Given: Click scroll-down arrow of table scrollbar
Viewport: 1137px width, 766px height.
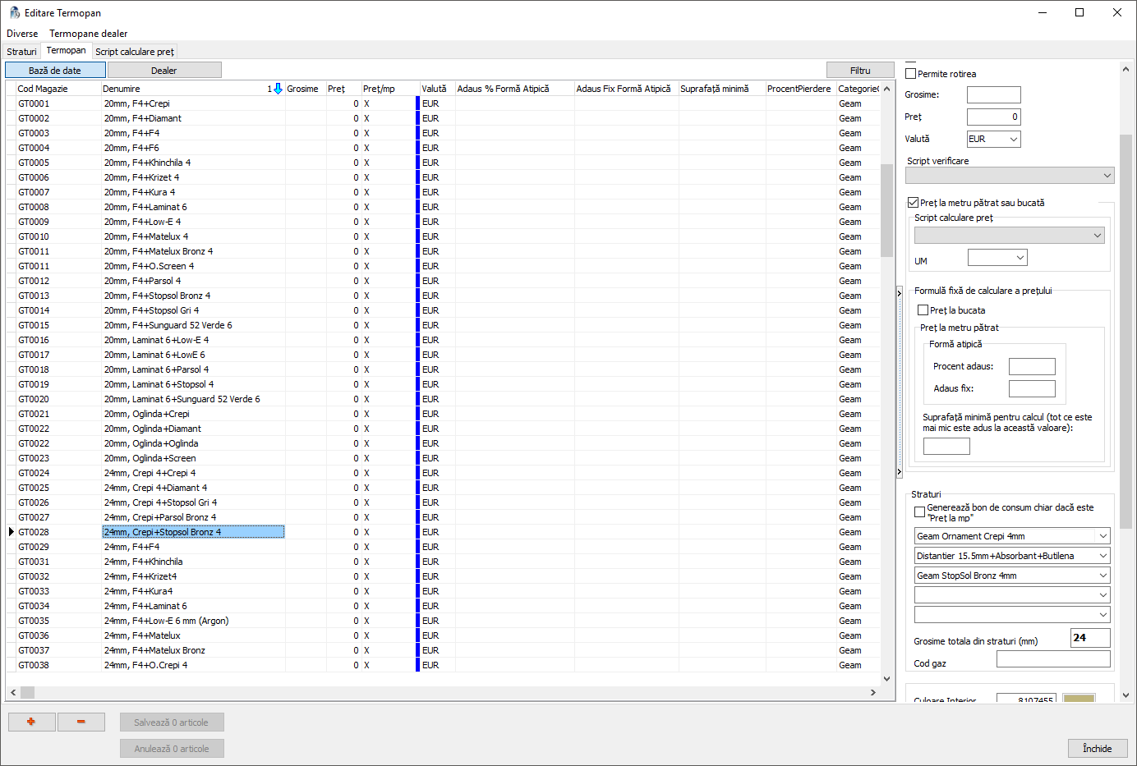Looking at the screenshot, I should click(x=886, y=679).
